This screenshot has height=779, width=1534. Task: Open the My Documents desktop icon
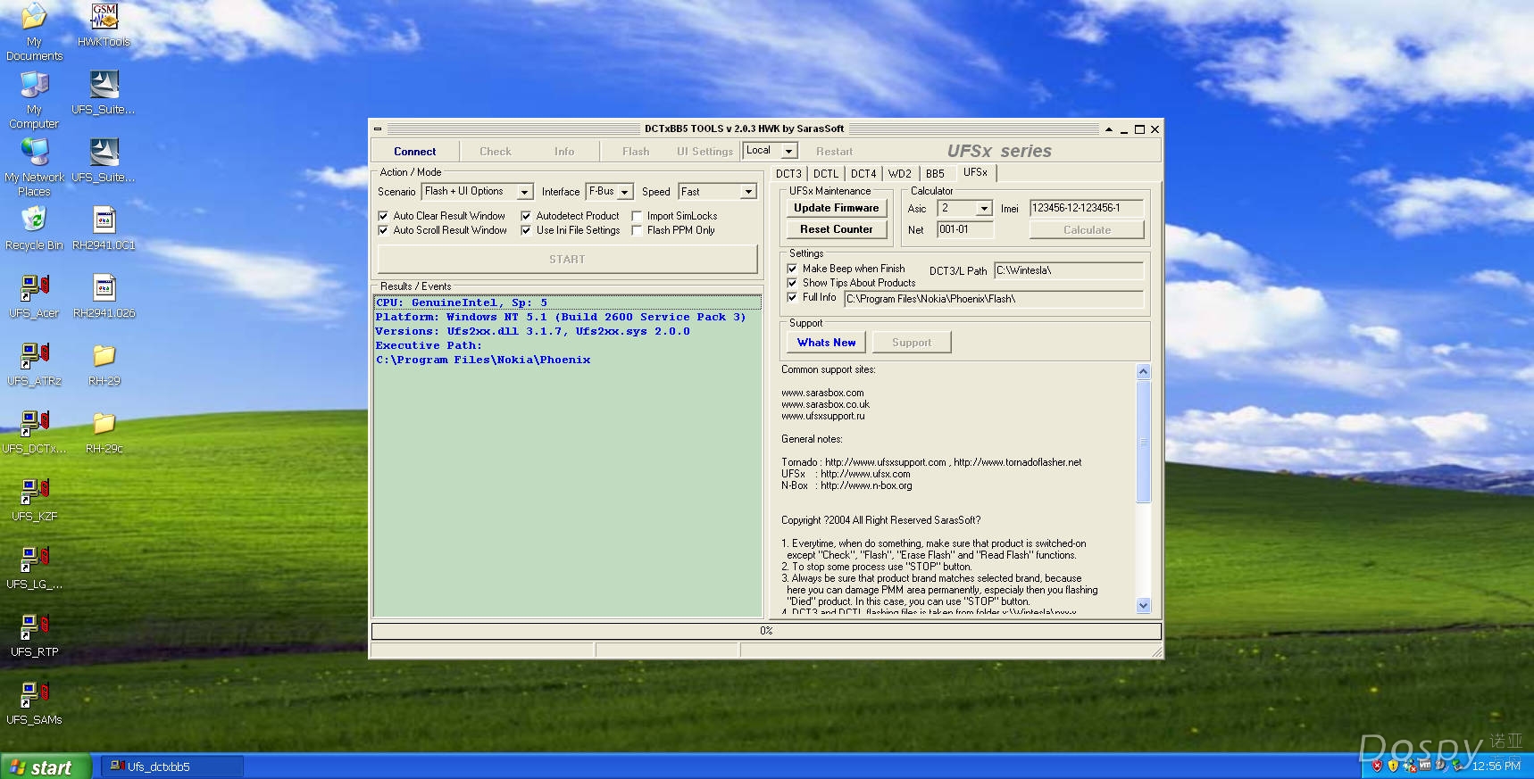pos(34,31)
